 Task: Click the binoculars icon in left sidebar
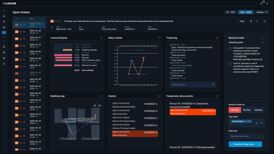tap(4, 27)
